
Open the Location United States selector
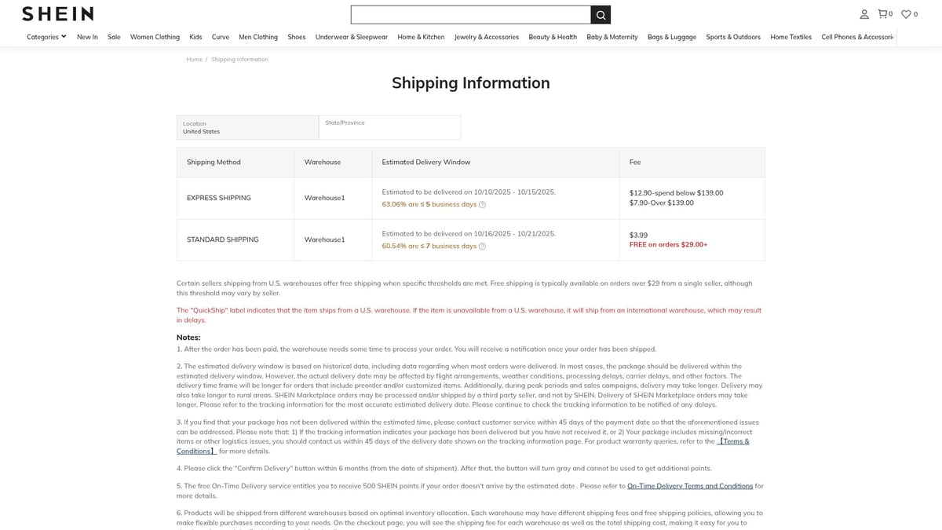(247, 127)
